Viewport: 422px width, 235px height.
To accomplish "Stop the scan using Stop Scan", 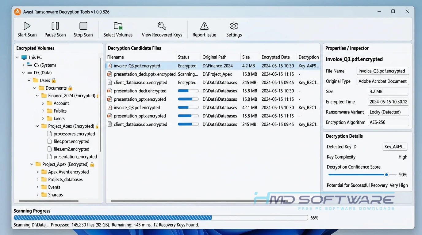I will 83,30.
